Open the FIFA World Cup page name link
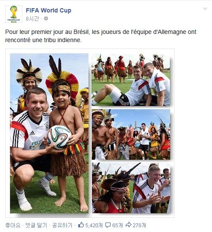212x232 pixels. (x=49, y=10)
